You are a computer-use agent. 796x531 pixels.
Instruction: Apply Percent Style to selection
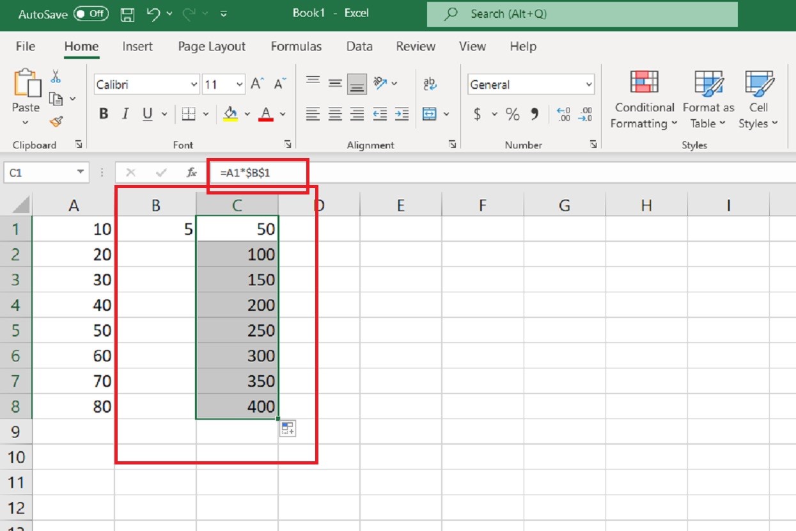(x=513, y=115)
